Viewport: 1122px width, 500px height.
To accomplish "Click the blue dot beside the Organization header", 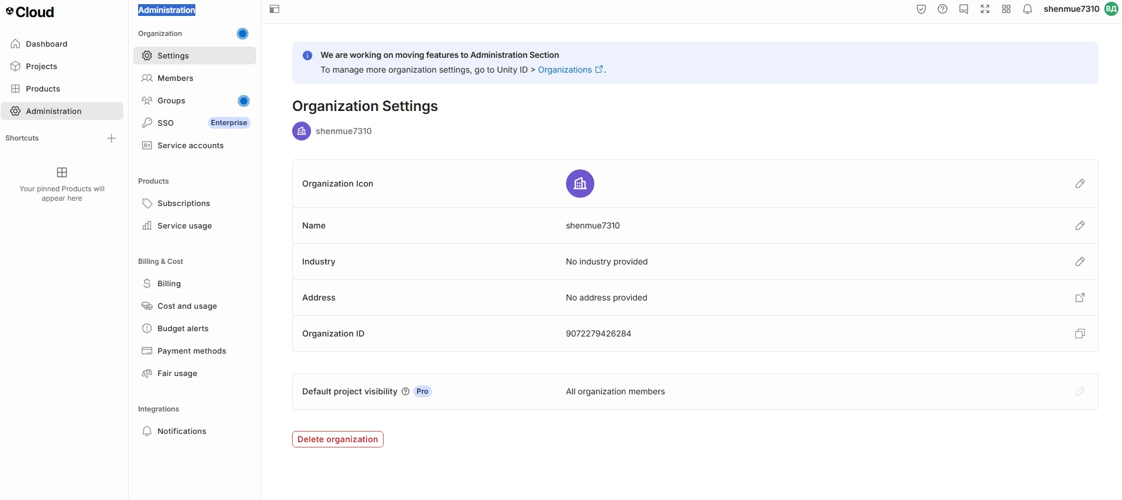I will click(x=243, y=34).
